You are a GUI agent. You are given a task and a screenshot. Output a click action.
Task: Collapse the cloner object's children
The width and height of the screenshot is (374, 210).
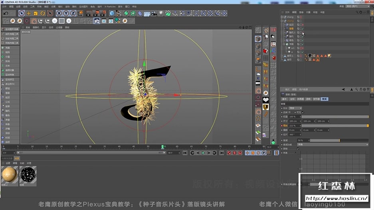(284, 44)
